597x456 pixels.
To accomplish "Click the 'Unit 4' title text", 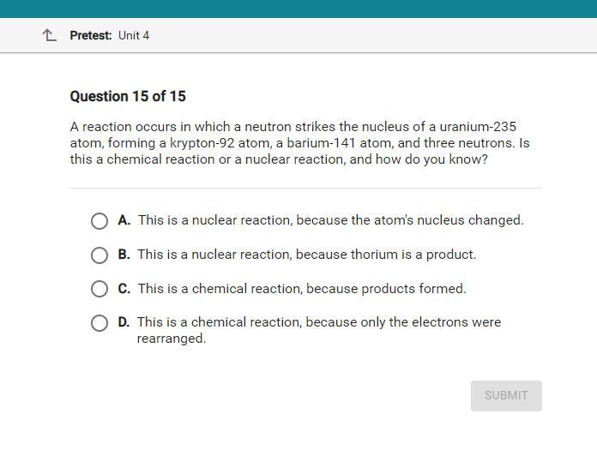I will click(134, 35).
